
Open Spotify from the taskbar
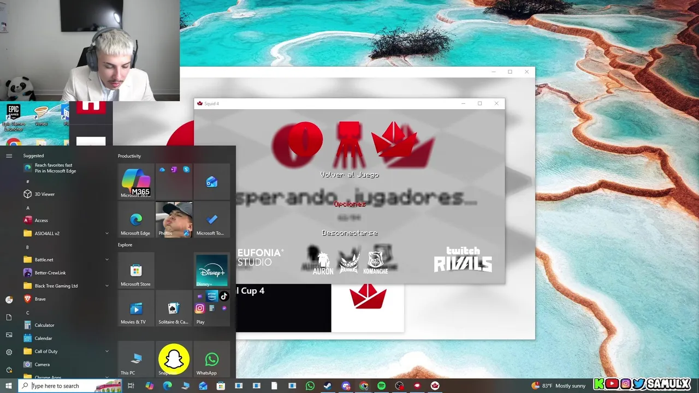click(x=381, y=386)
